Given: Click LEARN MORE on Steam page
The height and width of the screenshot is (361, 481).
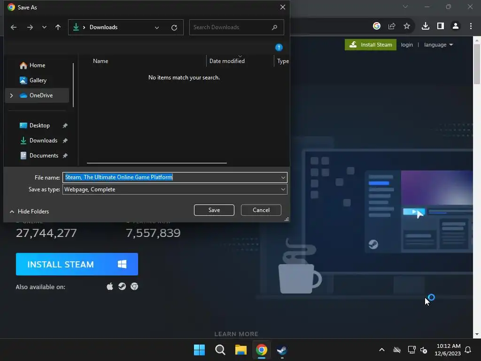Looking at the screenshot, I should pos(236,334).
